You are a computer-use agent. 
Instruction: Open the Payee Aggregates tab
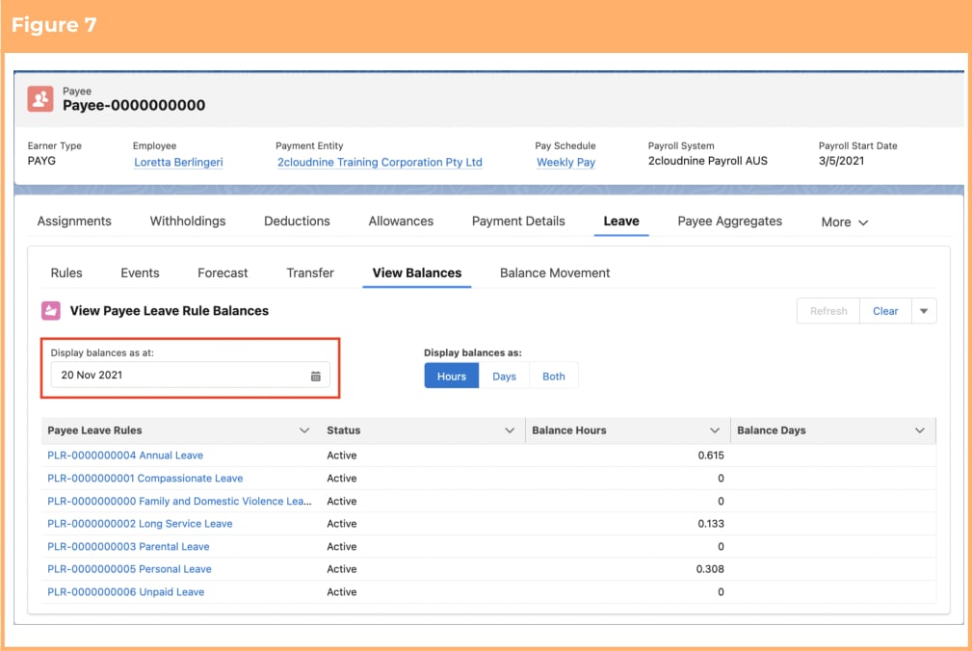point(729,221)
